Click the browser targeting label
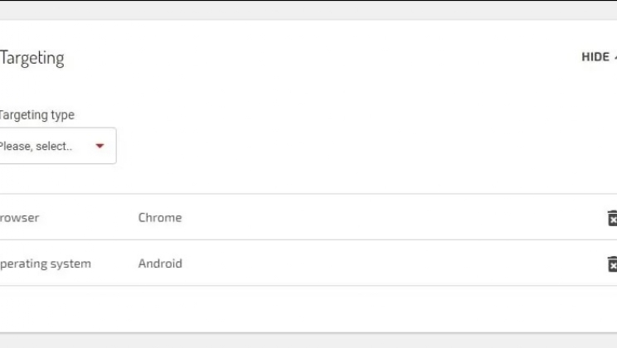This screenshot has width=617, height=348. pyautogui.click(x=19, y=218)
